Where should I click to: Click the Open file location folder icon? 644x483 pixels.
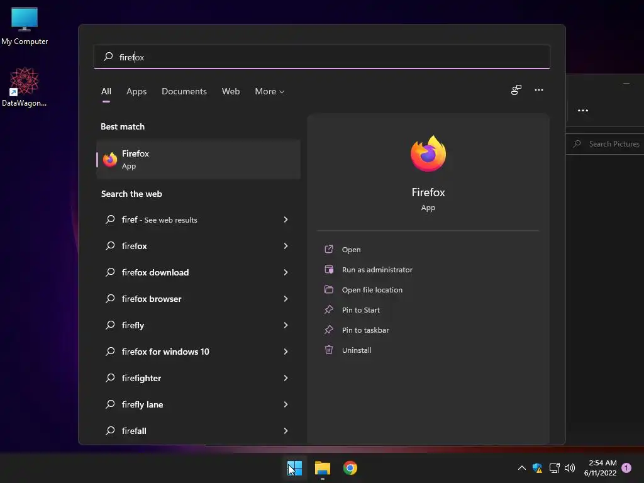[x=328, y=289]
